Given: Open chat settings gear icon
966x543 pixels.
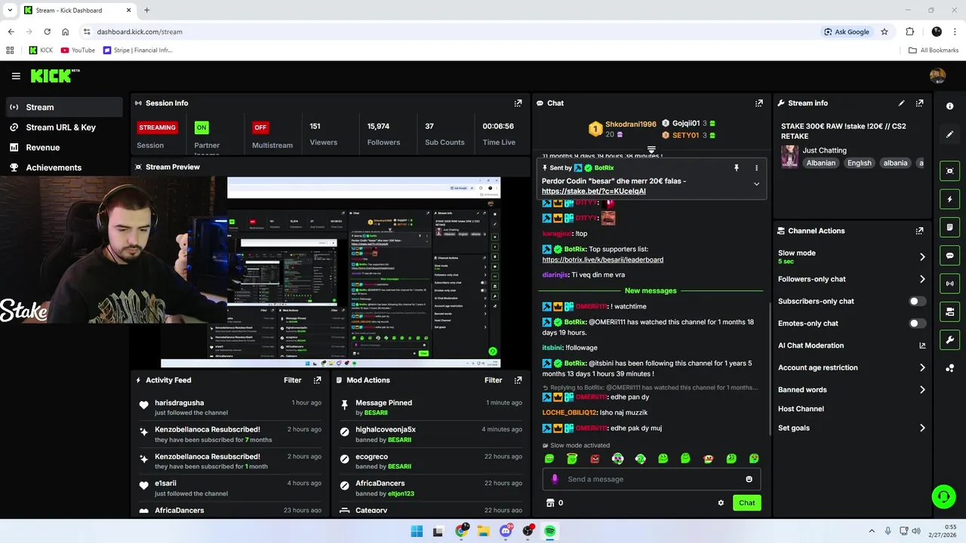Looking at the screenshot, I should (x=721, y=503).
